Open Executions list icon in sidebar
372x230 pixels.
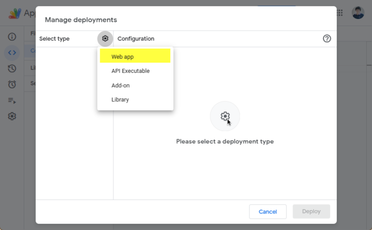pos(12,100)
